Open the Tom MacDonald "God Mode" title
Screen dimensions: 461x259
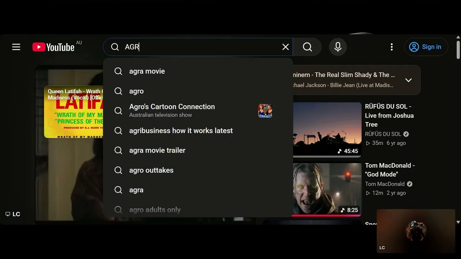point(390,170)
